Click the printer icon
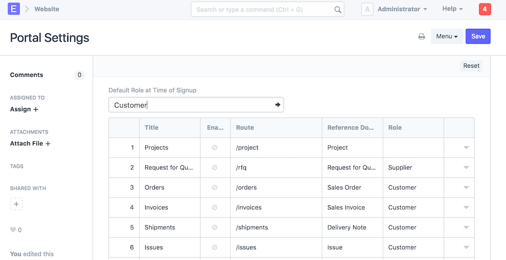Screen dimensions: 506x260 point(421,36)
